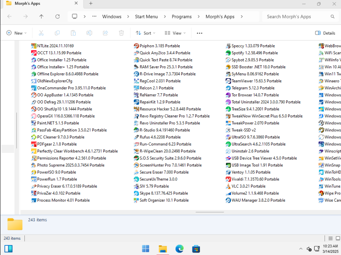
Task: Open the View dropdown menu
Action: point(175,33)
